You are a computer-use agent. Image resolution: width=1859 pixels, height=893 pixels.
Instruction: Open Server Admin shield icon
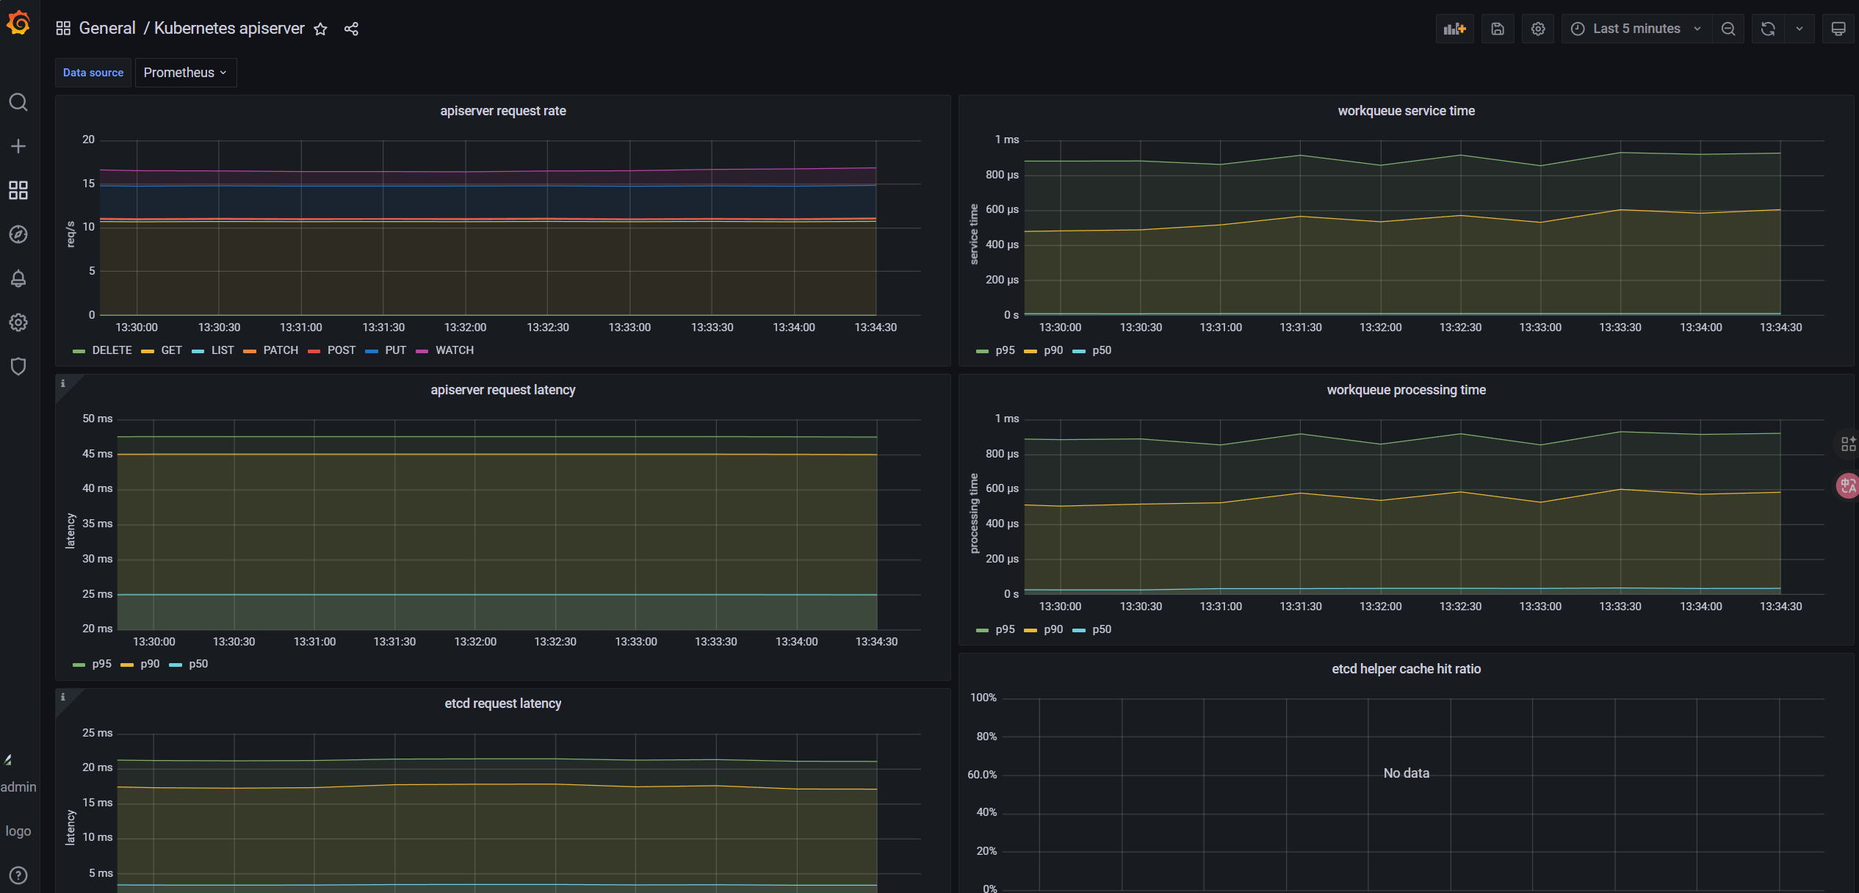(x=18, y=366)
